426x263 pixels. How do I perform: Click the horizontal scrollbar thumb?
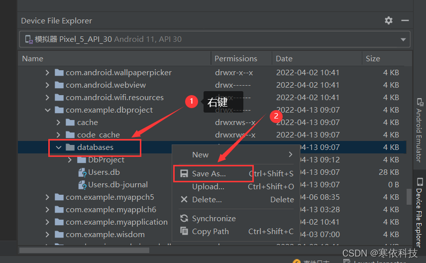[x=84, y=250]
